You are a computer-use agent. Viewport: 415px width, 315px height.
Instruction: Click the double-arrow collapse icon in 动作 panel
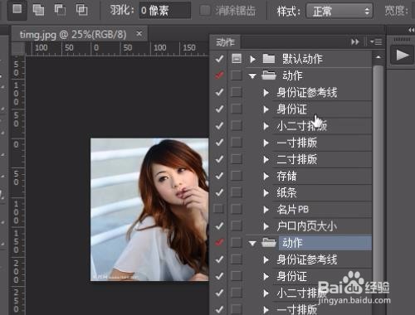(x=355, y=42)
